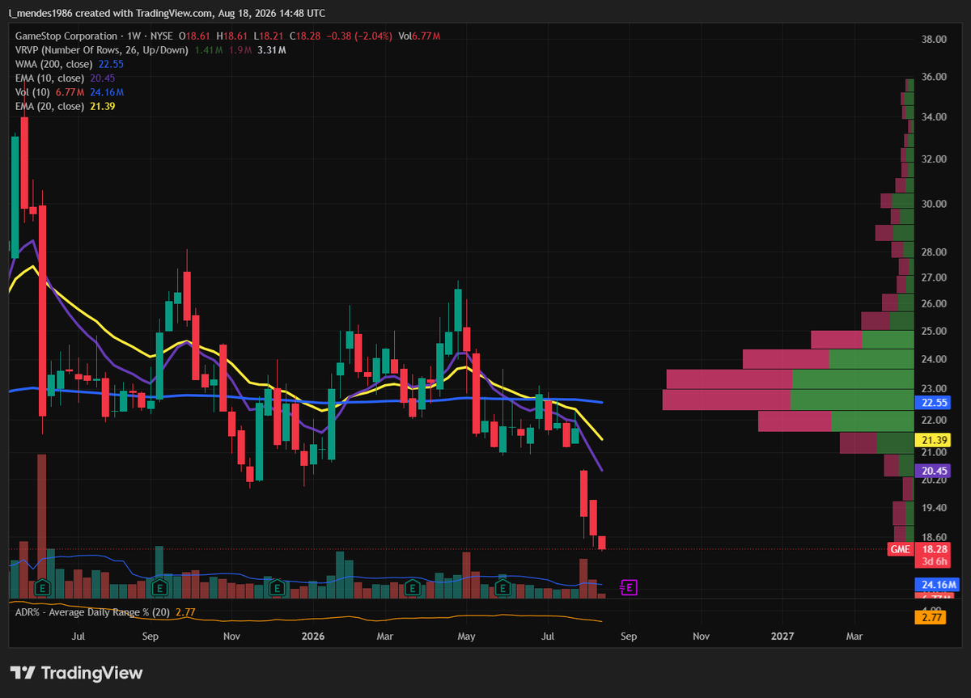The height and width of the screenshot is (698, 971).
Task: Click the earnings E marker near September 2025
Action: (160, 587)
